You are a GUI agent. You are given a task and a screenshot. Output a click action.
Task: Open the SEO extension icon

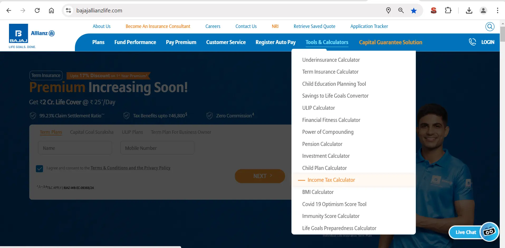[x=434, y=11]
